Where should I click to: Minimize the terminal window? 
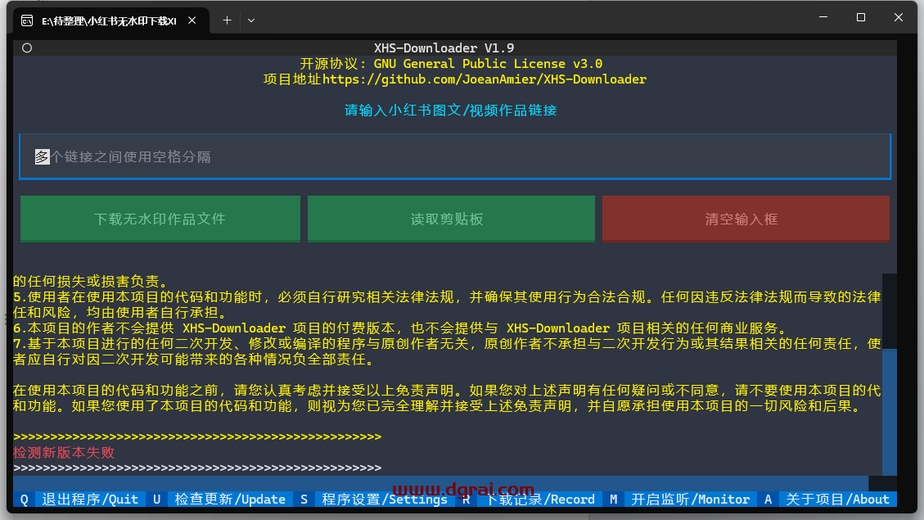click(823, 18)
